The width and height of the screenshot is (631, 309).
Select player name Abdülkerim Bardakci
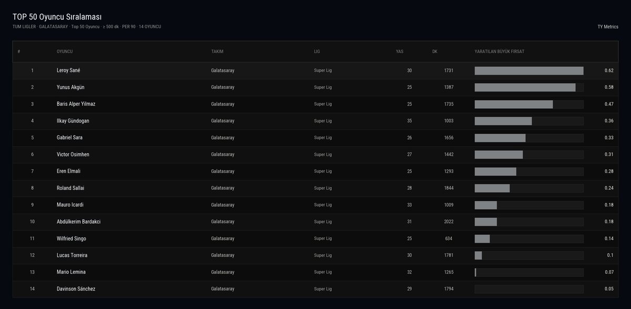79,222
